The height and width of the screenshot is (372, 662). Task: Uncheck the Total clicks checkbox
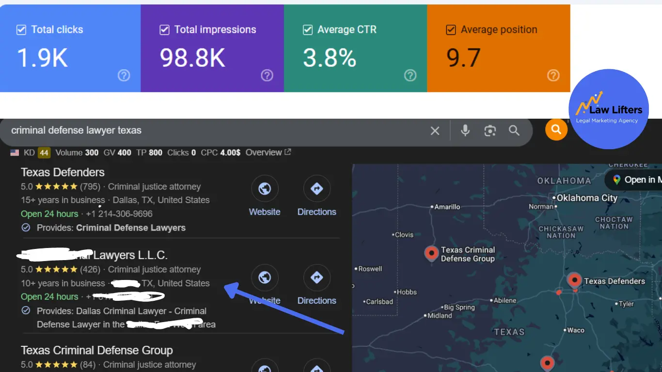point(21,30)
